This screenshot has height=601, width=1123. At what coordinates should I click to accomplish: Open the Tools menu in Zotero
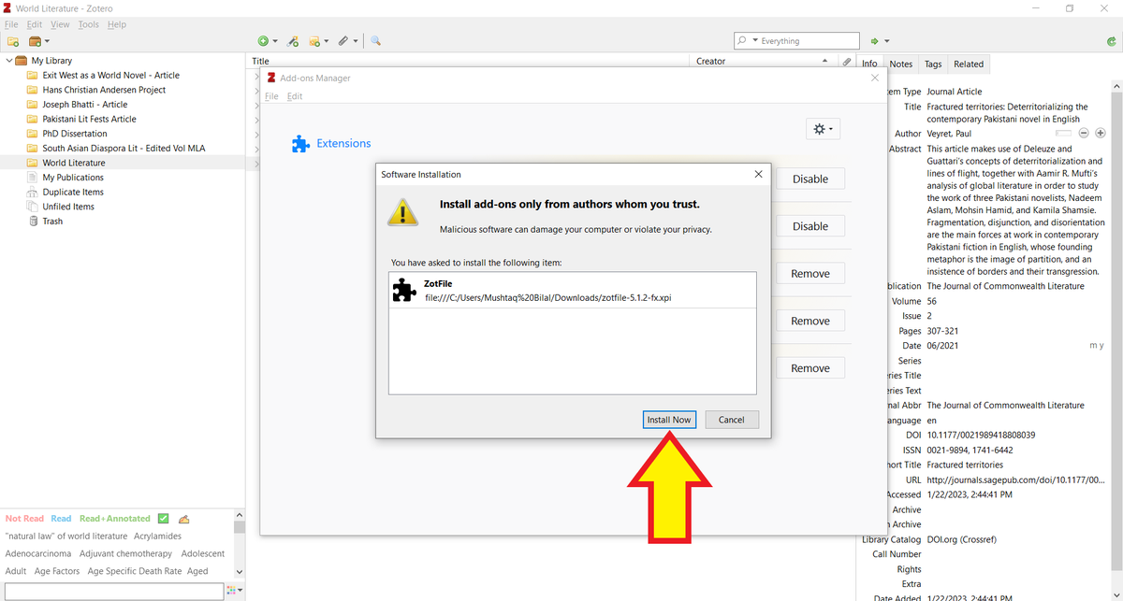tap(88, 24)
